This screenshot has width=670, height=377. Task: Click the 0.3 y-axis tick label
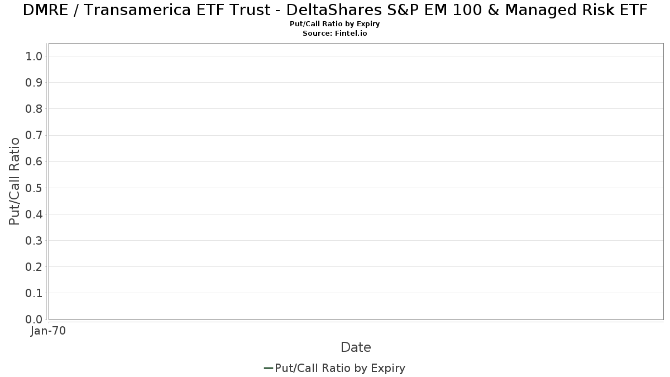34,240
